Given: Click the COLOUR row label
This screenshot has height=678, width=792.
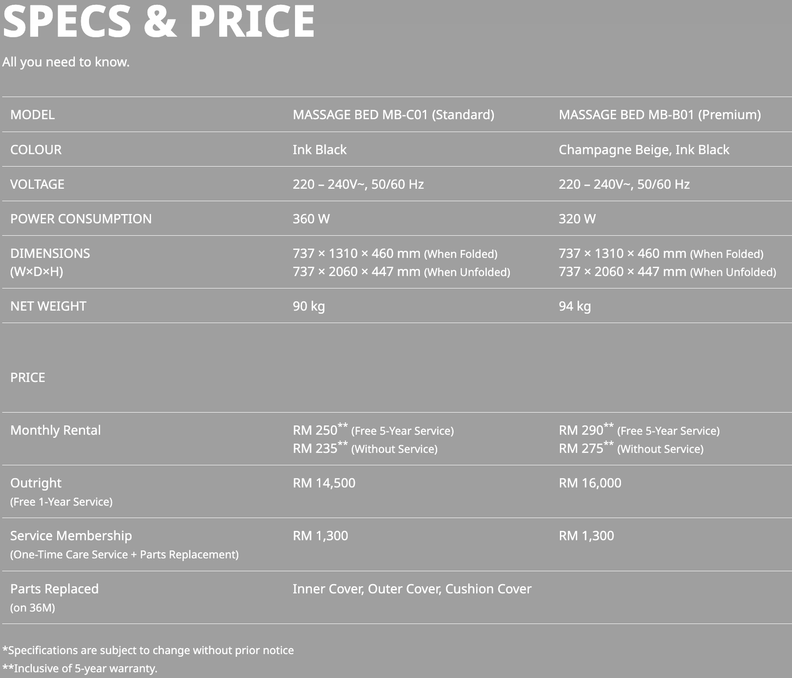Looking at the screenshot, I should click(x=36, y=150).
